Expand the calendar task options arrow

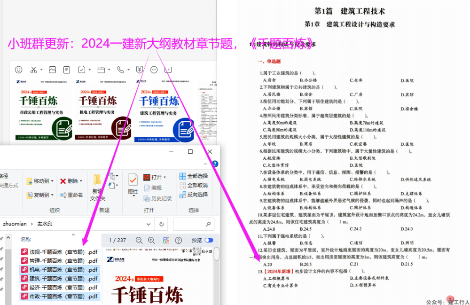click(x=90, y=70)
